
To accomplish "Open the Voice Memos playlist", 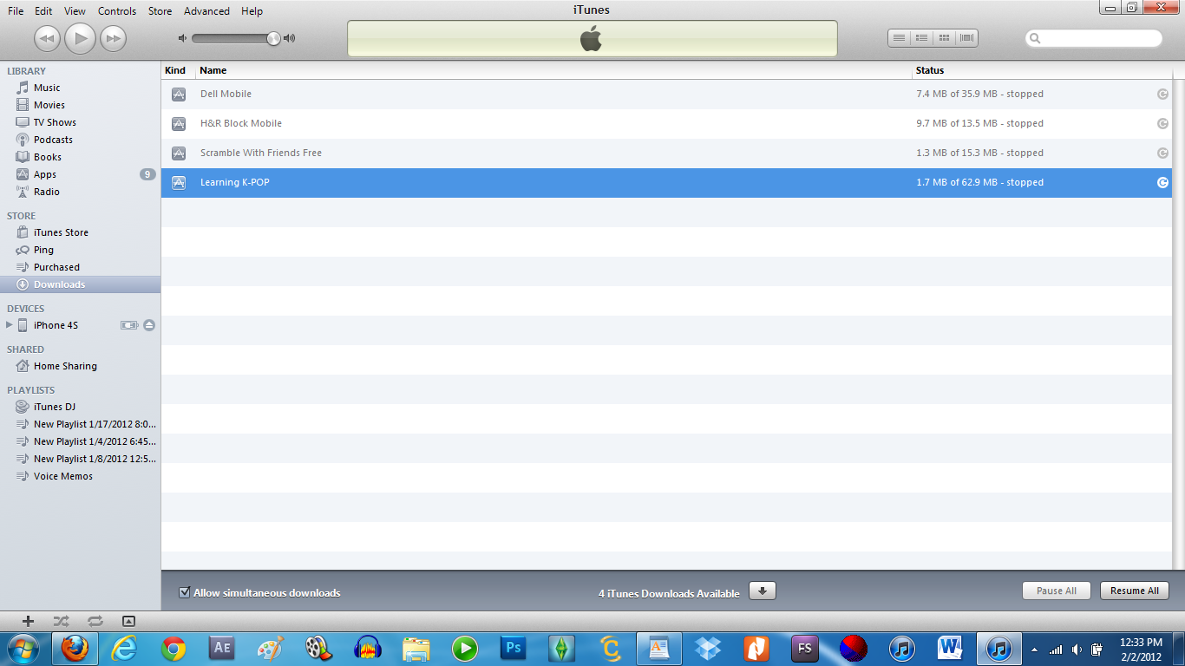I will 62,476.
